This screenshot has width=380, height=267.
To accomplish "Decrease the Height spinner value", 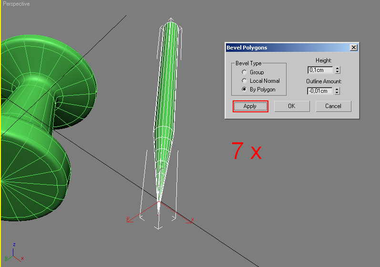I will pos(338,72).
